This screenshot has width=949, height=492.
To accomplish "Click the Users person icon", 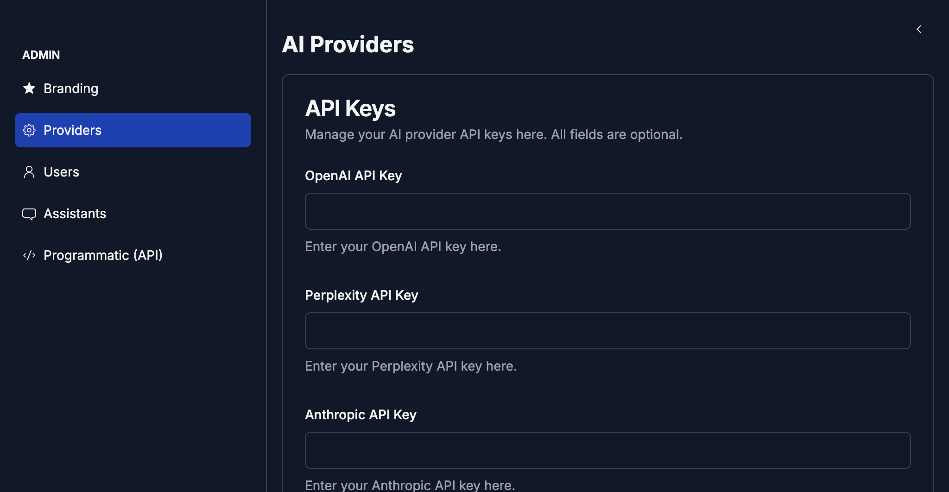I will [x=29, y=172].
